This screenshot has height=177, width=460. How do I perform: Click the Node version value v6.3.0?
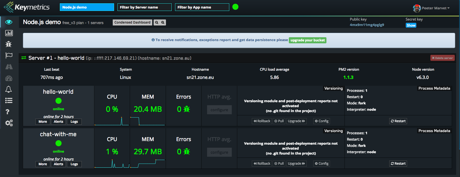coord(423,77)
